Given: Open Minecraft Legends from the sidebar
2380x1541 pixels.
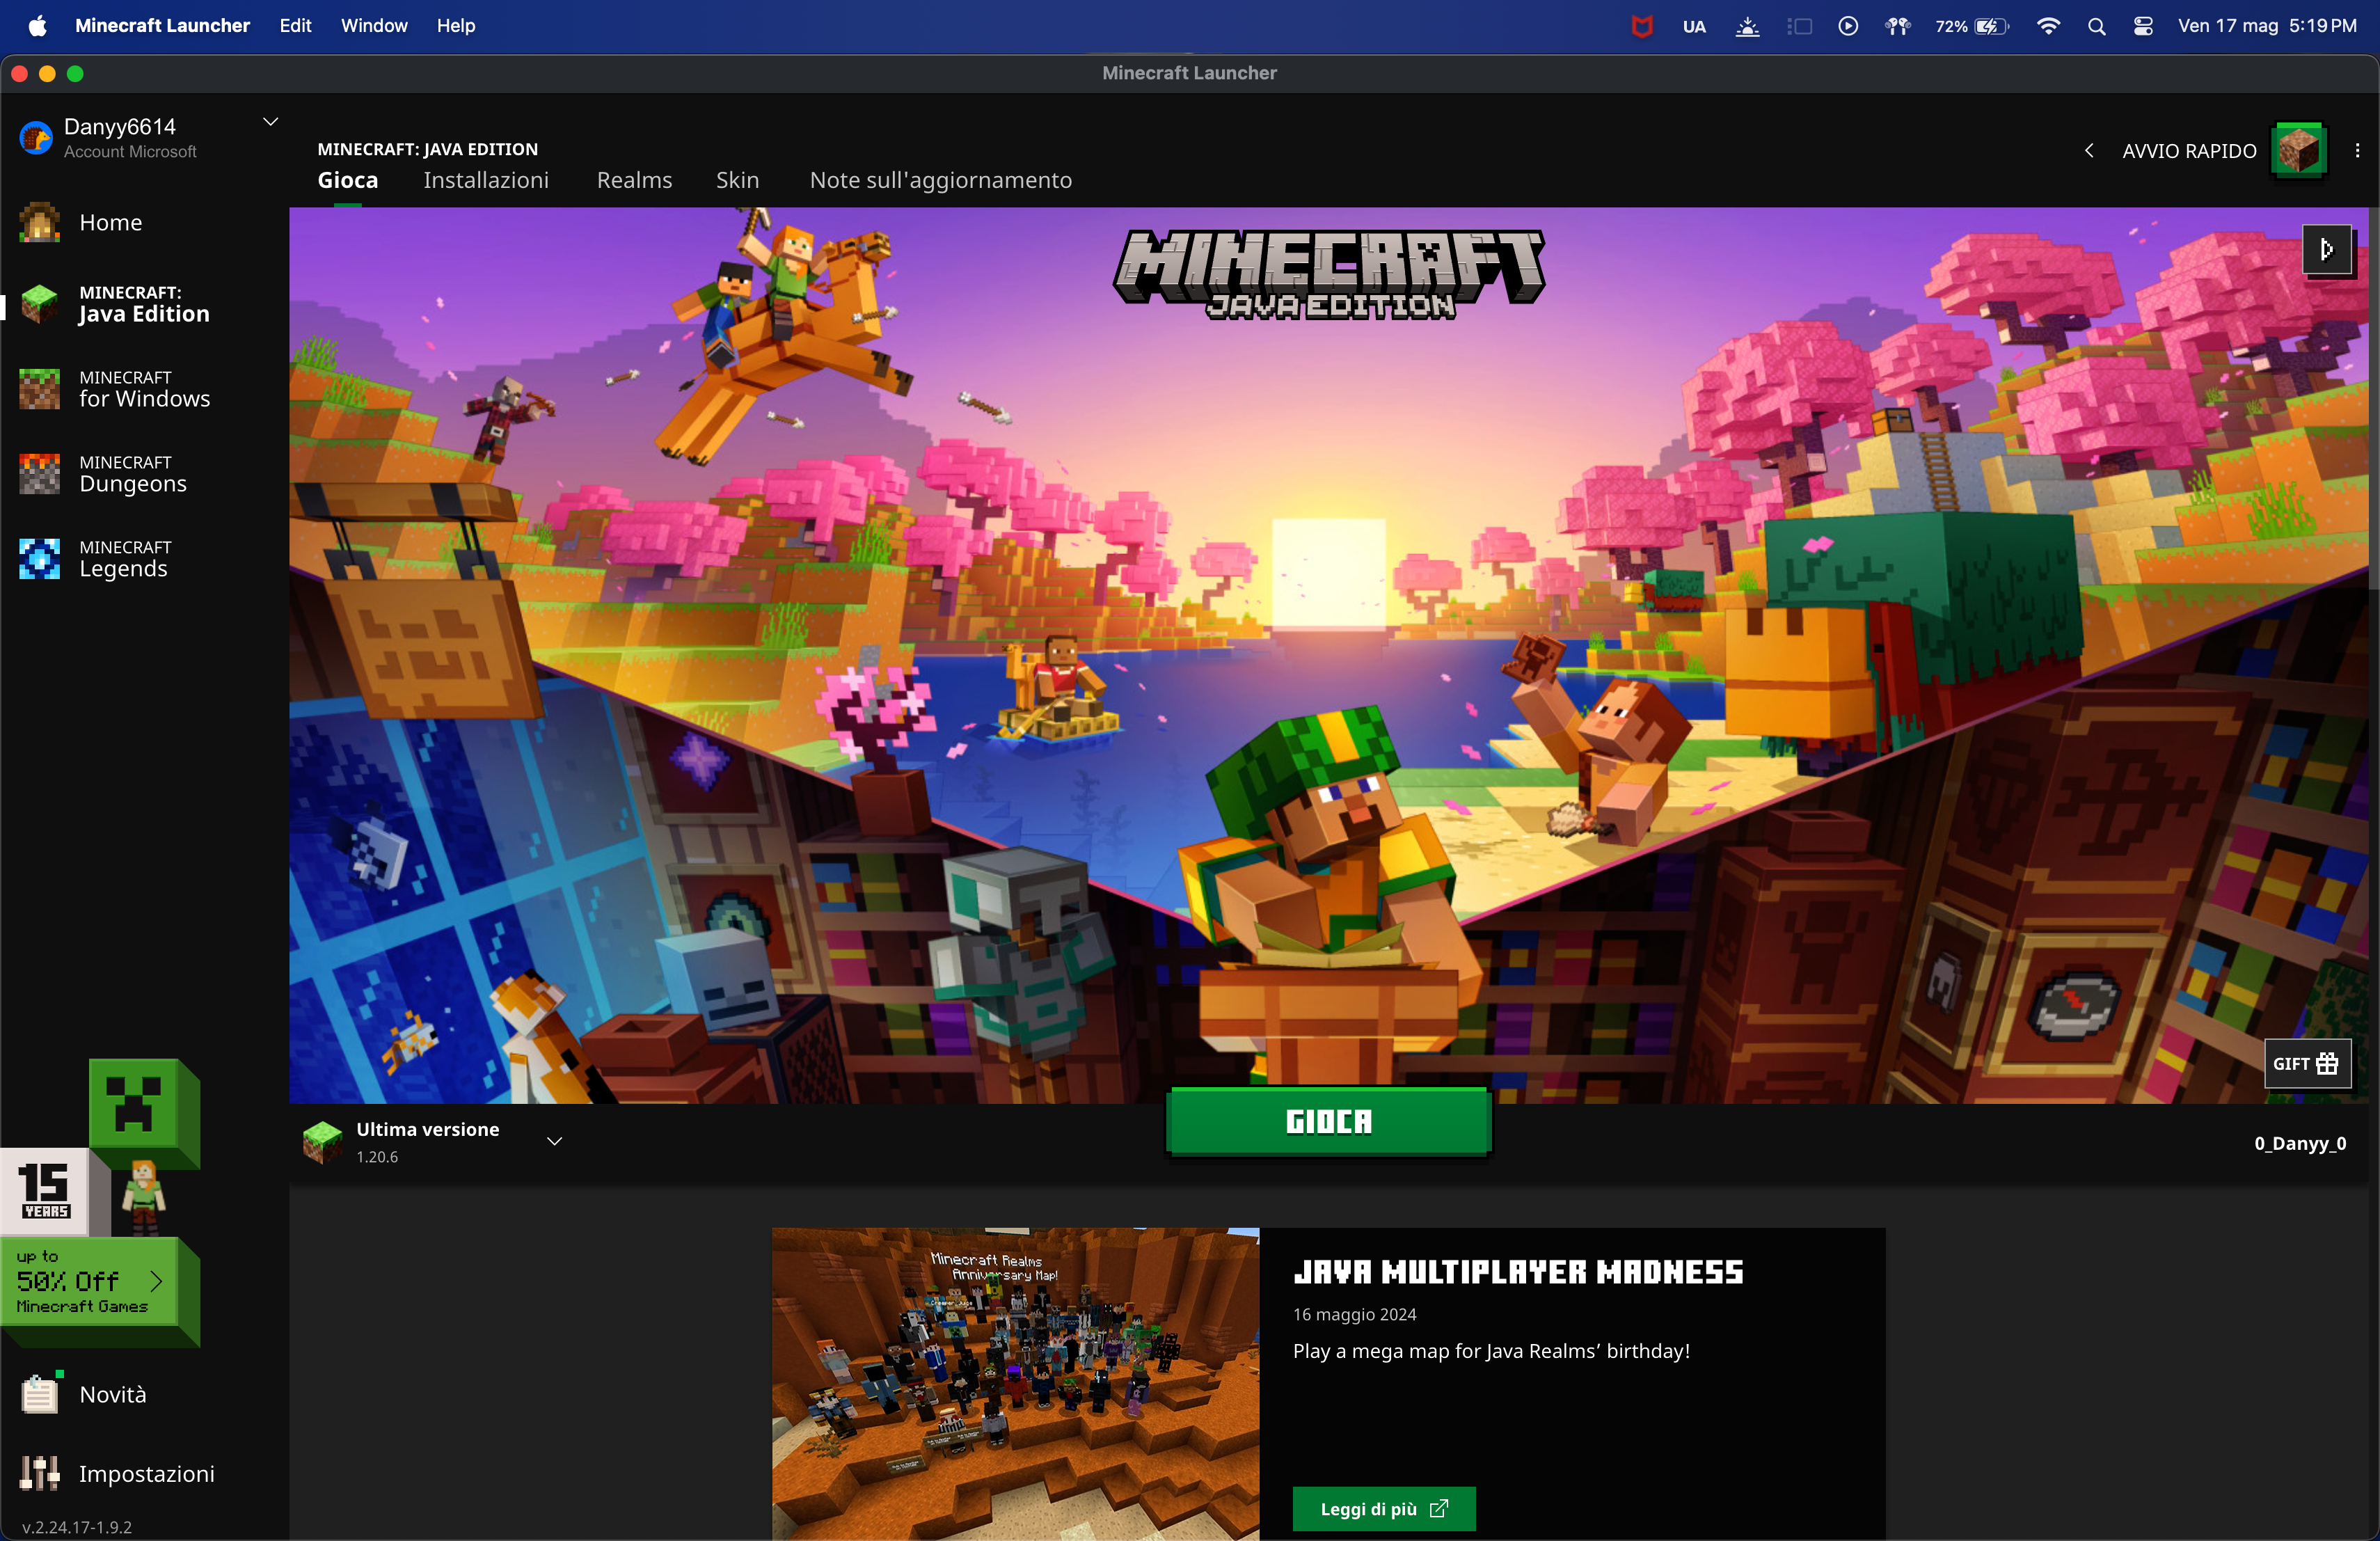Looking at the screenshot, I should 123,559.
